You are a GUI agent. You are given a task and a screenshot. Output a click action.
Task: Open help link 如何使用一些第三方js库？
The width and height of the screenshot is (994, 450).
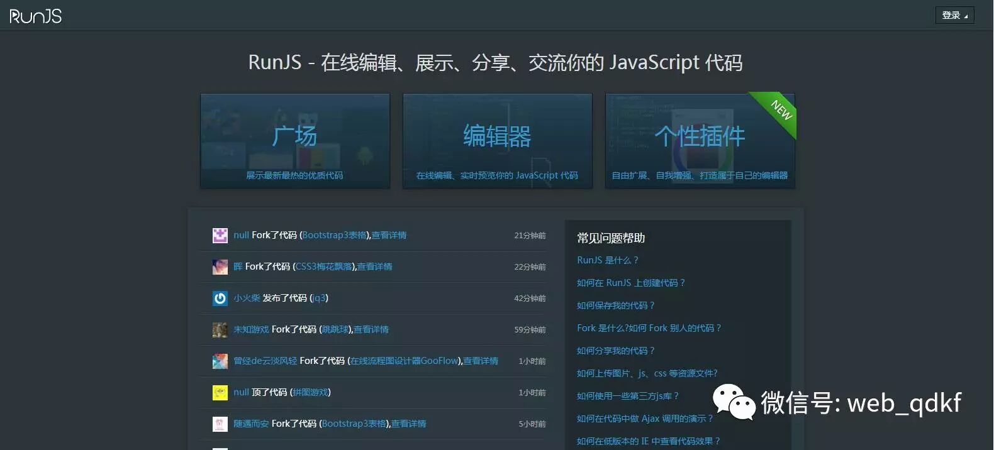coord(628,396)
